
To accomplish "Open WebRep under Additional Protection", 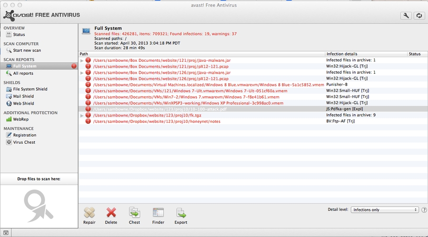I will click(x=20, y=119).
